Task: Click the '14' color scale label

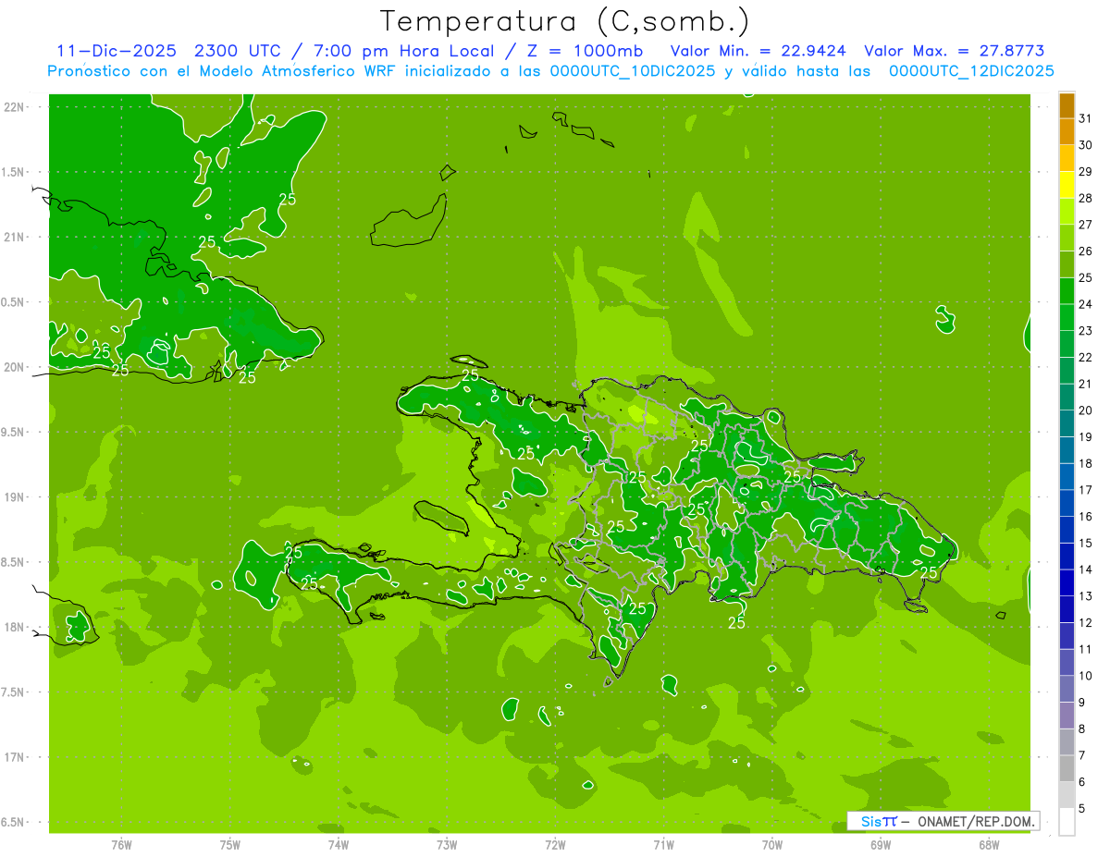Action: [x=1086, y=569]
